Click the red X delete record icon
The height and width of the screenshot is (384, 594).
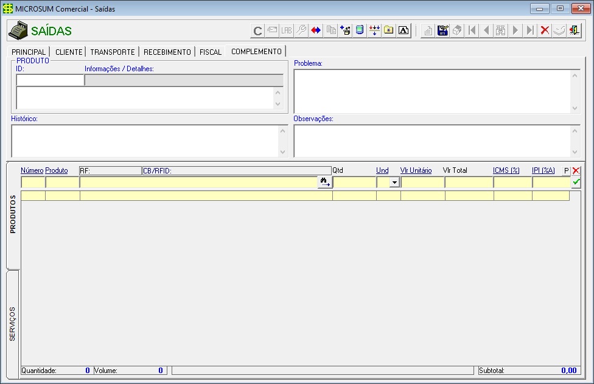(545, 30)
